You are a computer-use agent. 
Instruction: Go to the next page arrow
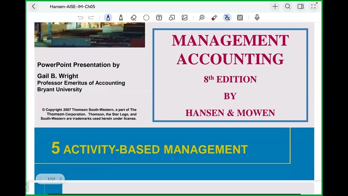coord(61,179)
